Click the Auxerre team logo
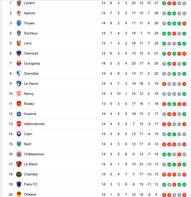Image resolution: width=191 pixels, height=197 pixels. [19, 114]
